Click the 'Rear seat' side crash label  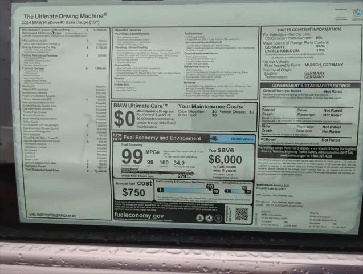pos(304,131)
